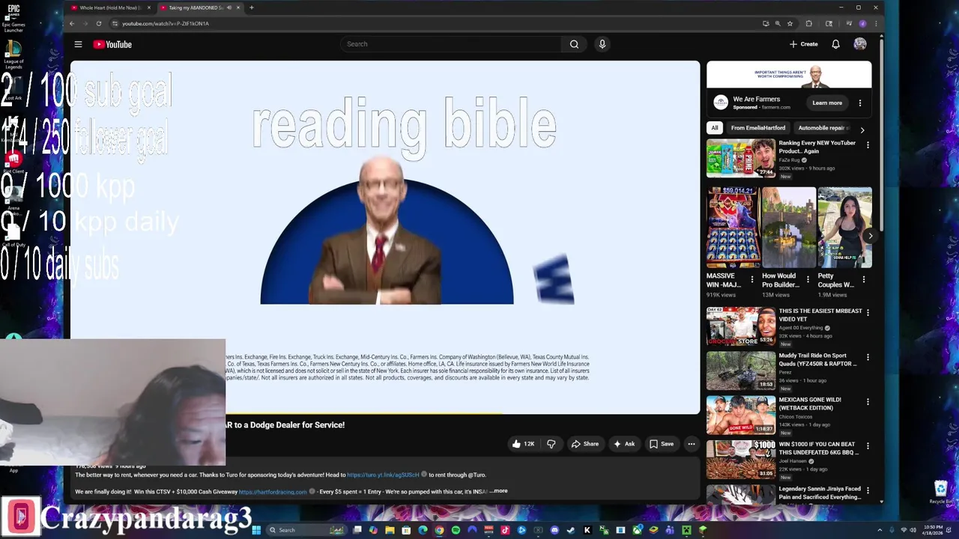Go back in browser history

point(72,23)
